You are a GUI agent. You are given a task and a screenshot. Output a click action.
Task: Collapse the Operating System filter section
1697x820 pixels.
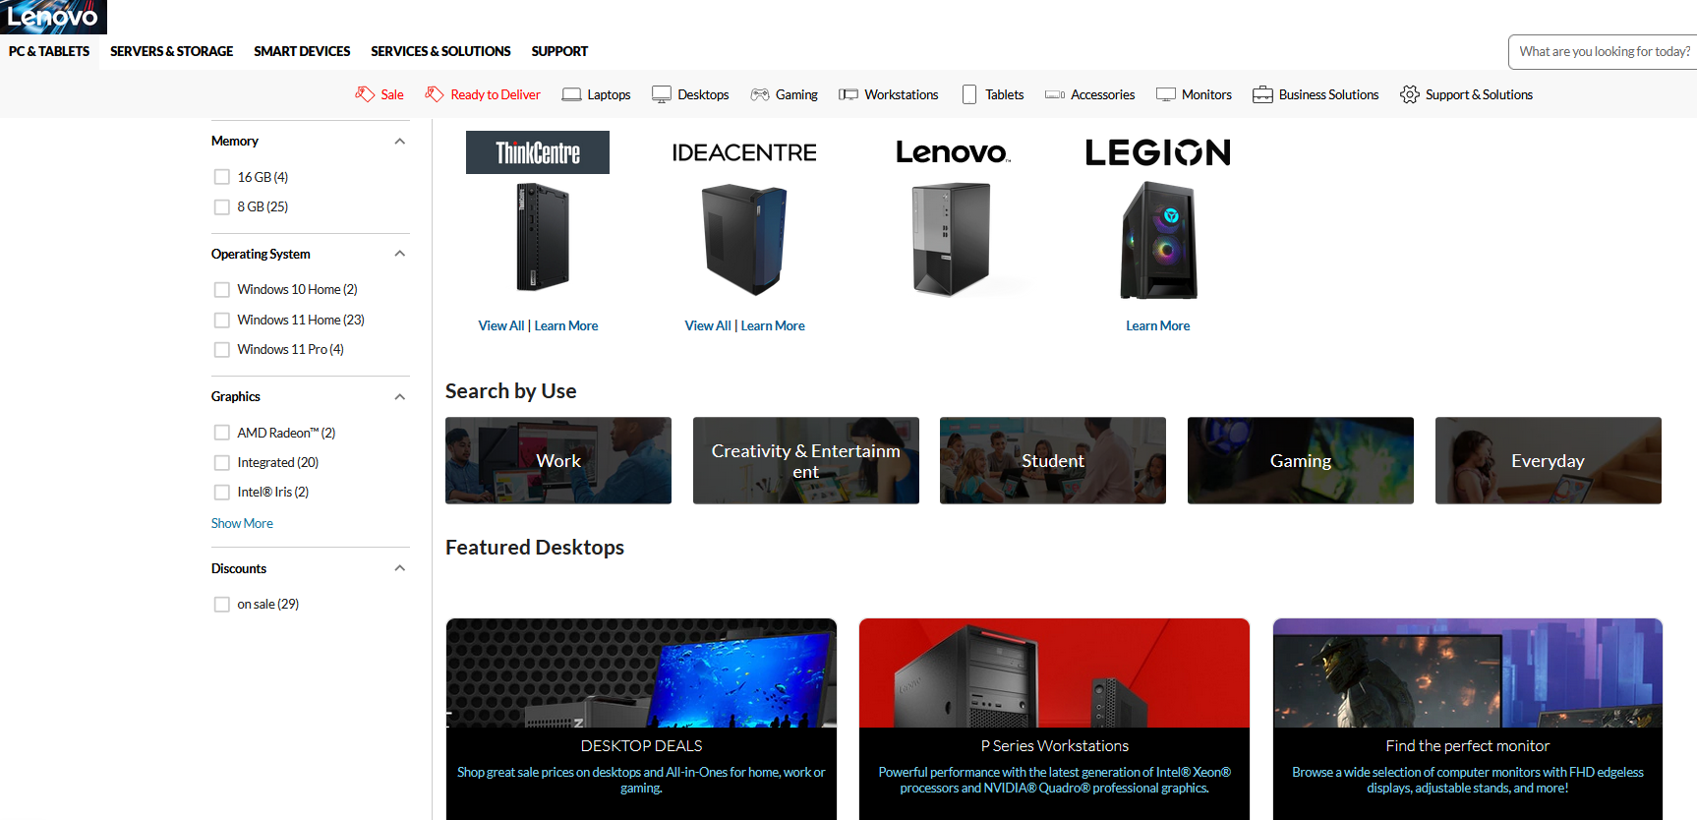tap(400, 254)
